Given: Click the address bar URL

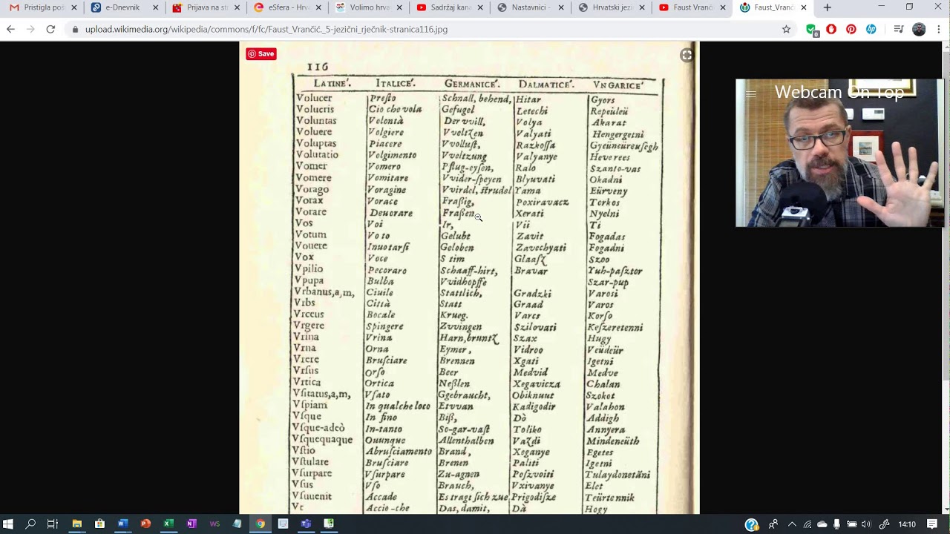Looking at the screenshot, I should point(266,30).
